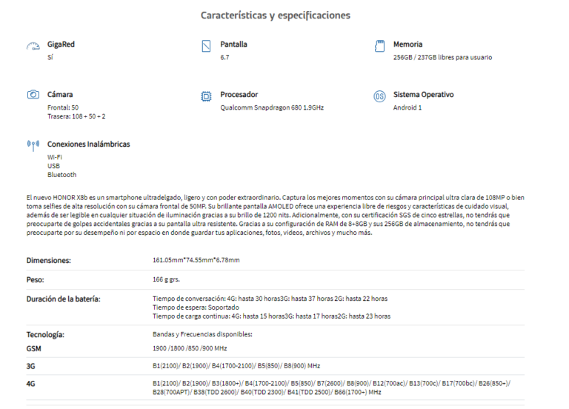Click the GigaRed speedometer icon
This screenshot has width=569, height=409.
pos(33,47)
